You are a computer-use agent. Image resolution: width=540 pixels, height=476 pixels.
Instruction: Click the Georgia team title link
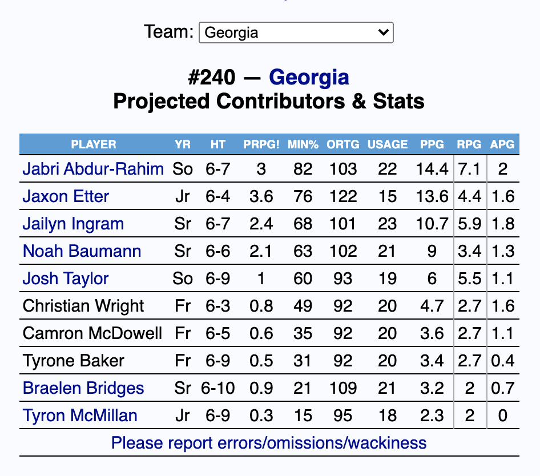[x=309, y=77]
